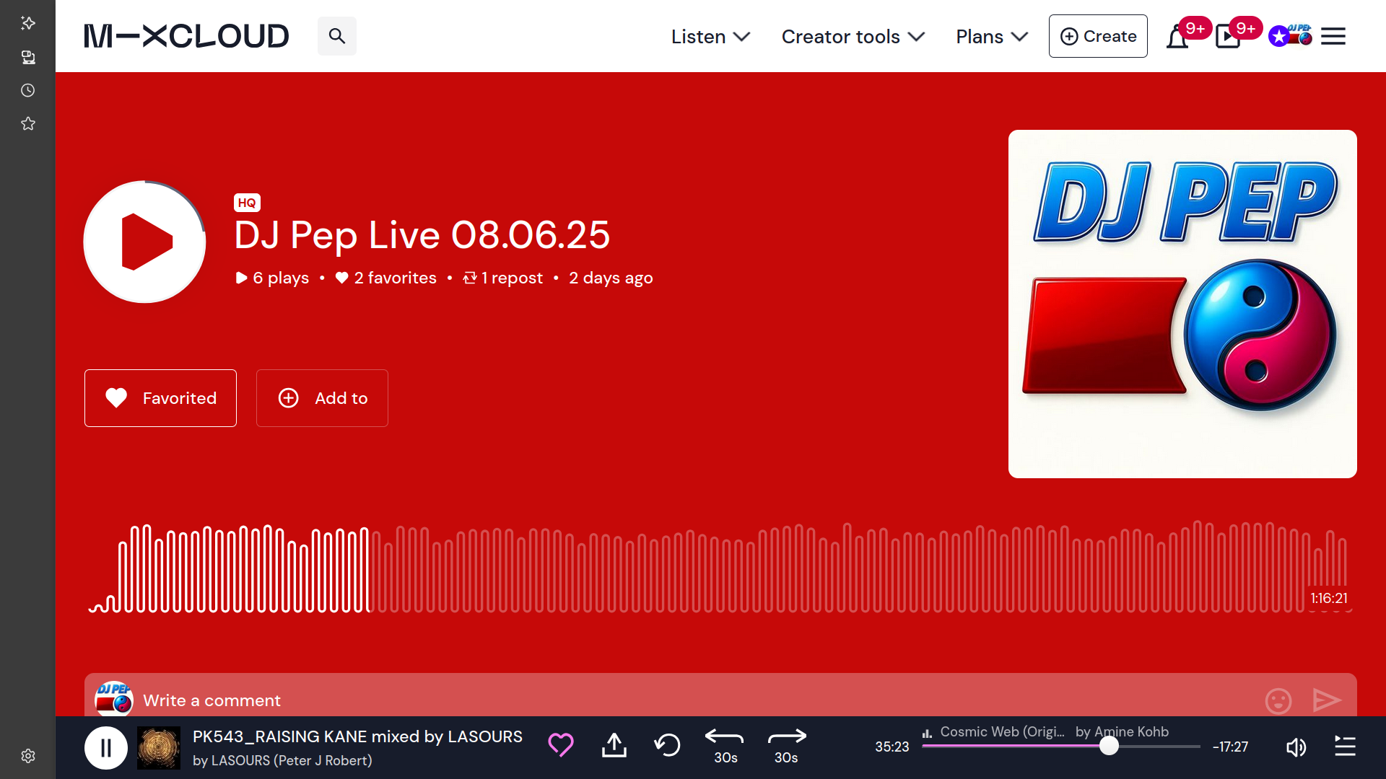The width and height of the screenshot is (1386, 779).
Task: Open the sparkle discover icon in sidebar
Action: tap(28, 24)
